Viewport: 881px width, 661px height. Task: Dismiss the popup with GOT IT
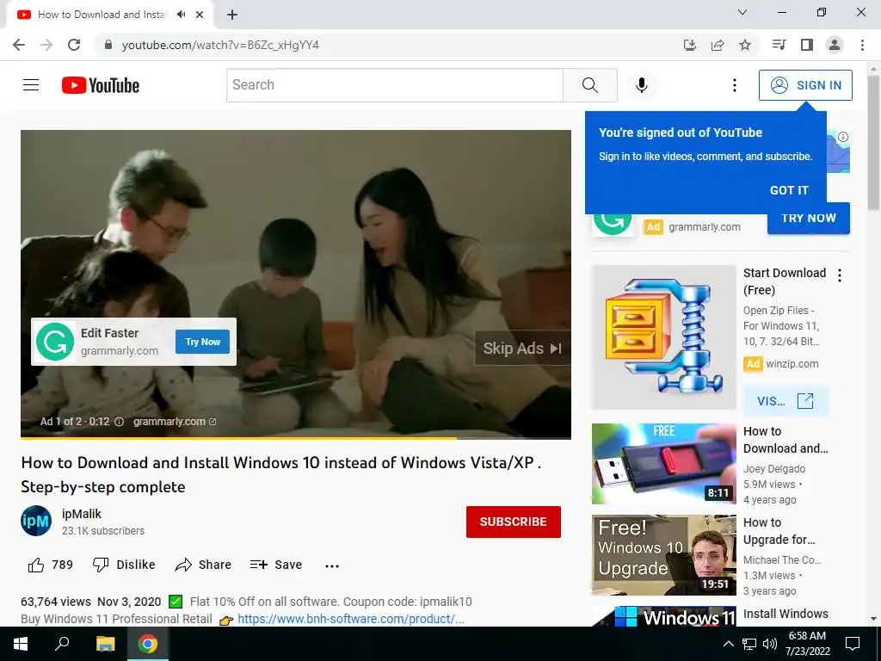[x=789, y=190]
